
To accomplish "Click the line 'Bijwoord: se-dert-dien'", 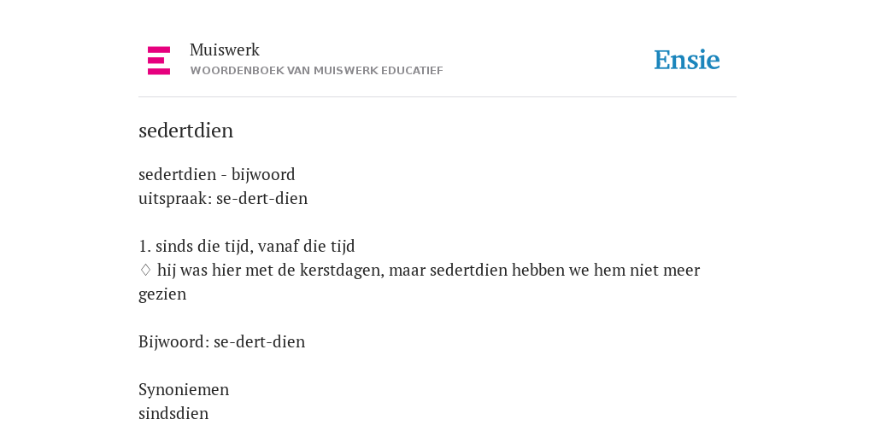I will 222,341.
